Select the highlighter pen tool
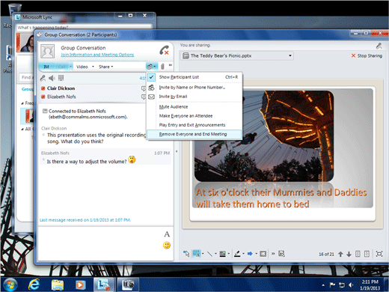This screenshot has height=292, width=389. point(237,254)
